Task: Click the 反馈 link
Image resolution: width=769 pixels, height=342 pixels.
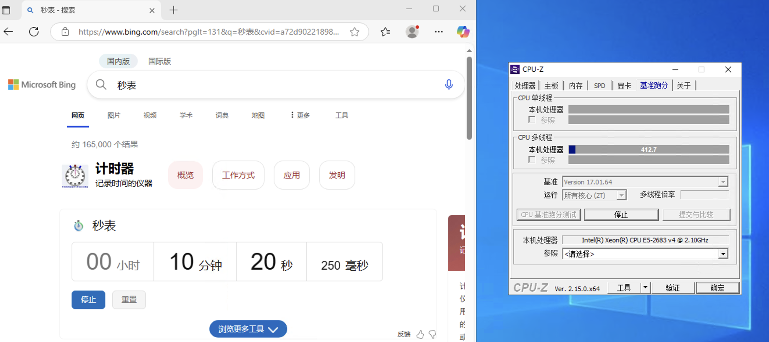Action: coord(404,334)
